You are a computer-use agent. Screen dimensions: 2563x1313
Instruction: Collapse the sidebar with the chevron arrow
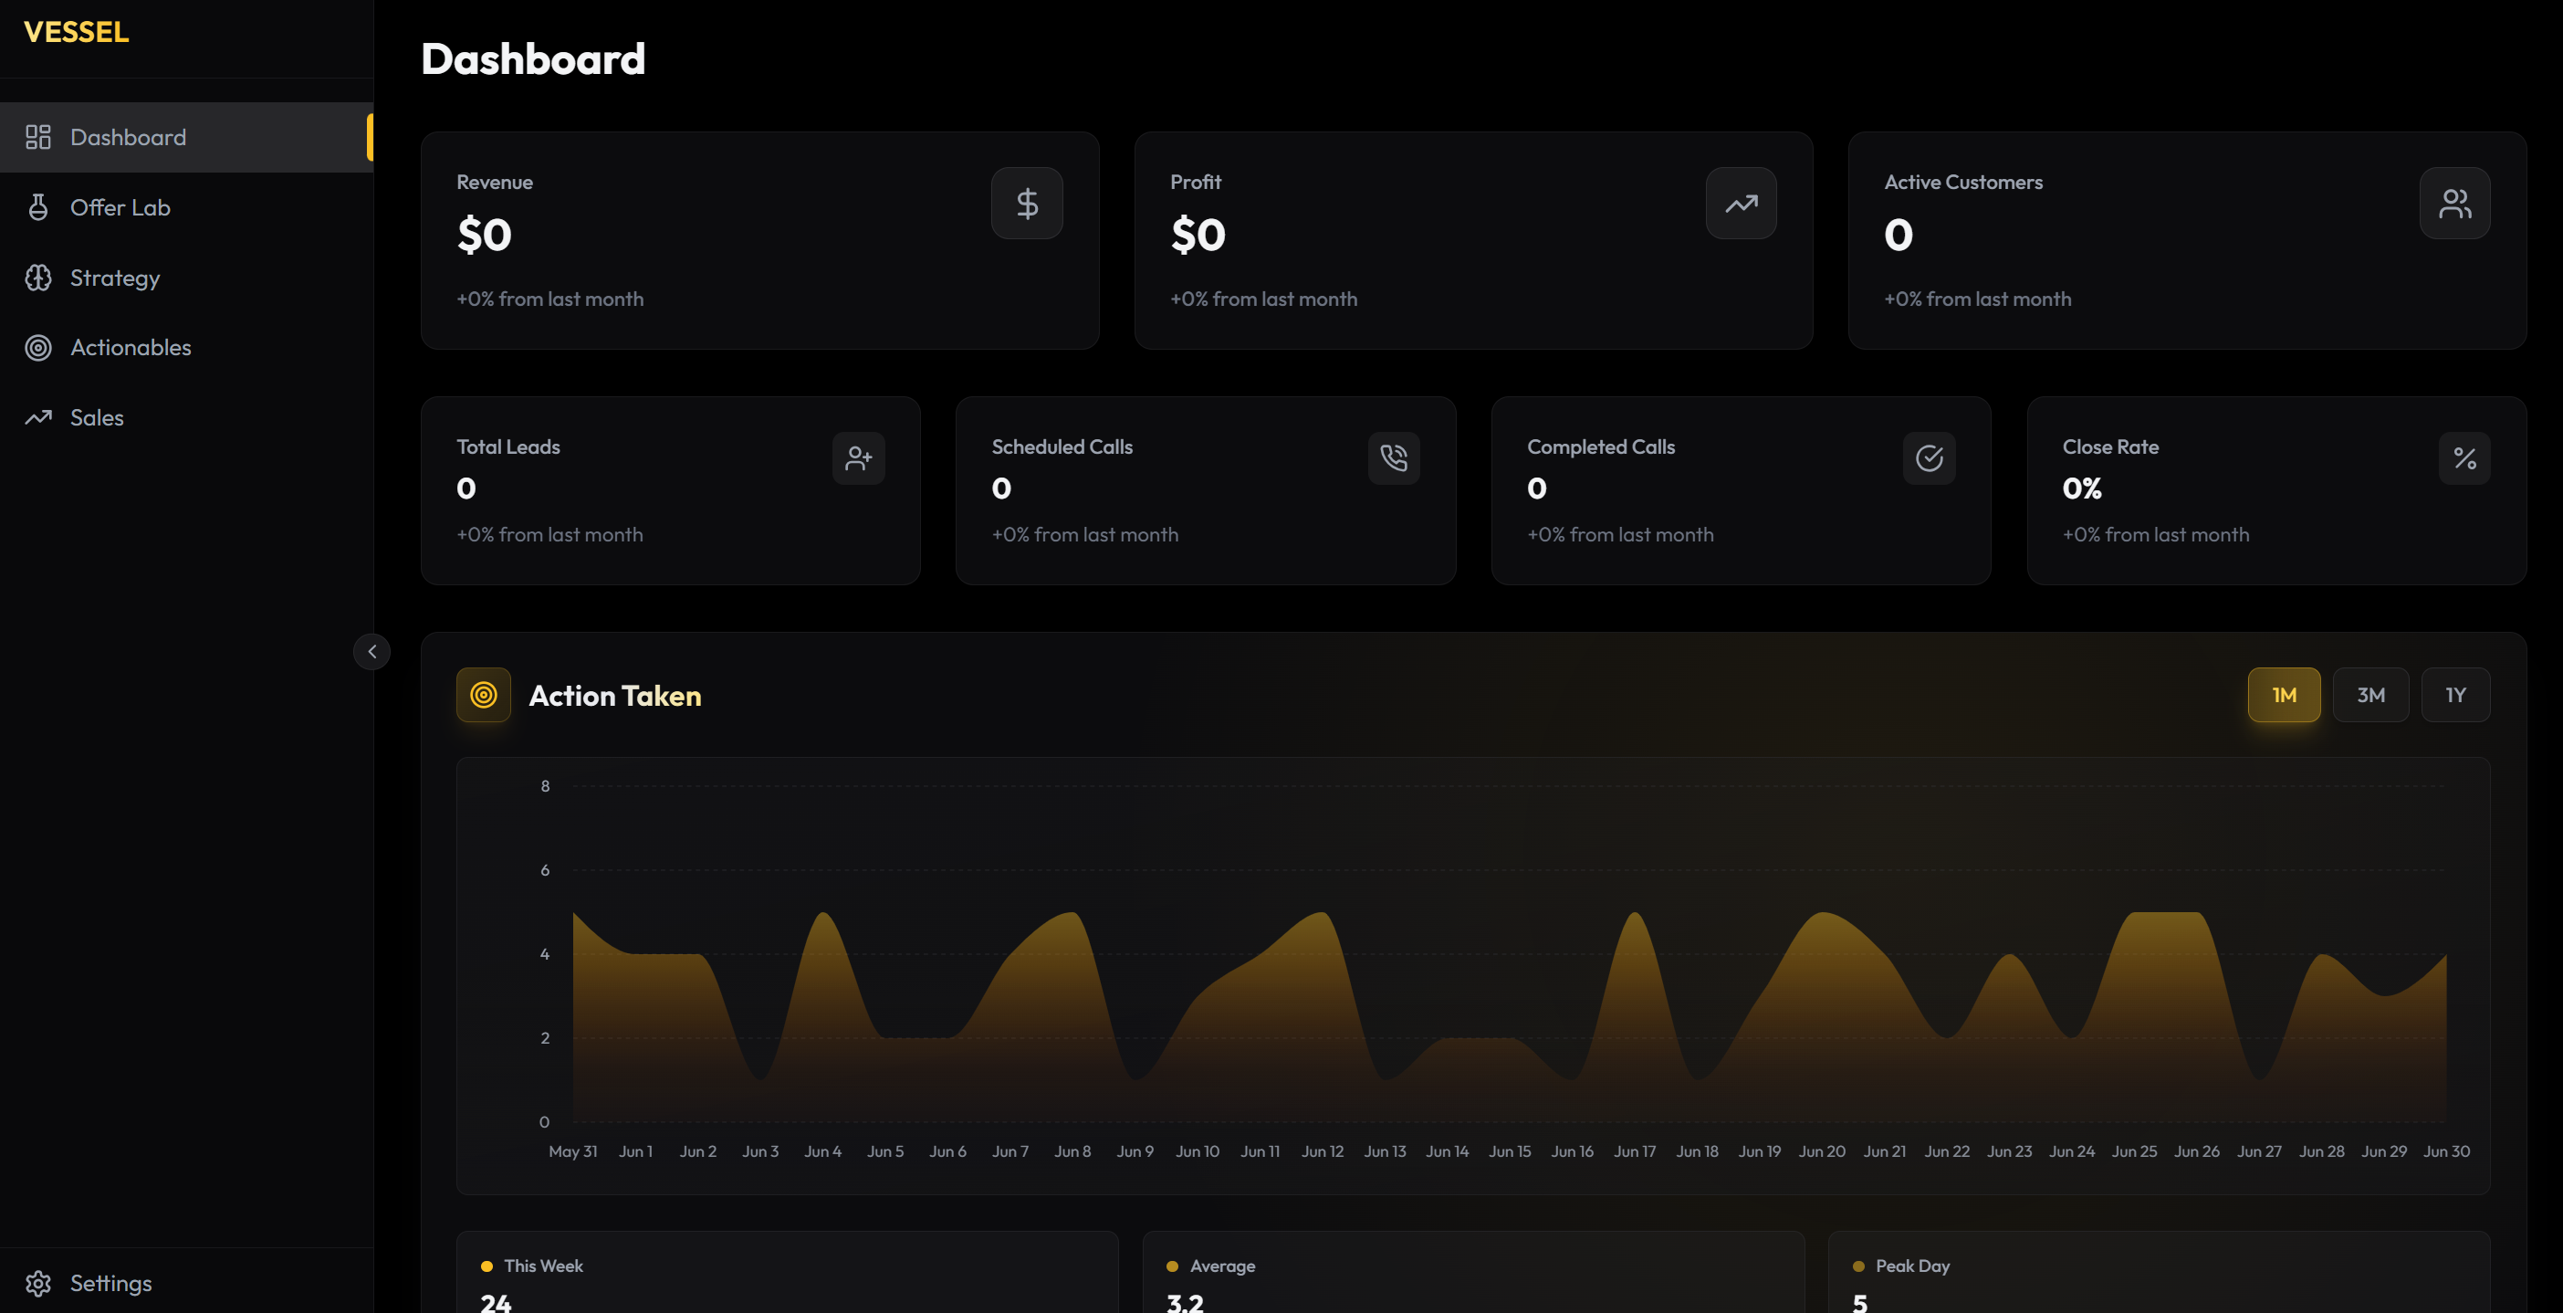pyautogui.click(x=372, y=652)
